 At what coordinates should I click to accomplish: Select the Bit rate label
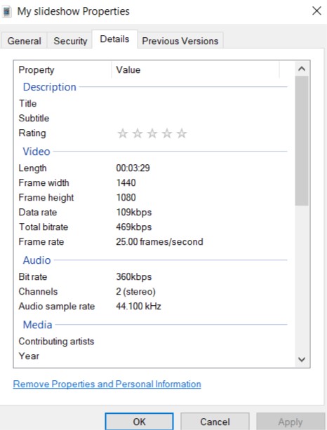[x=33, y=276]
